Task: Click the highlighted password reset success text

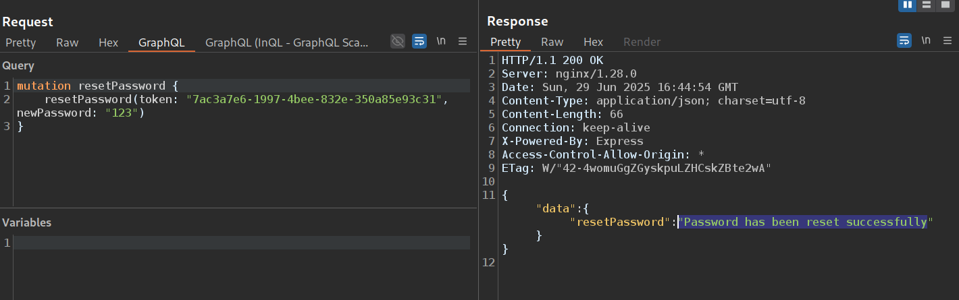Action: (x=804, y=222)
